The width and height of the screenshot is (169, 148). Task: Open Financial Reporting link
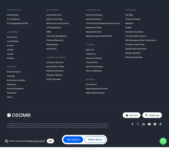55,40
